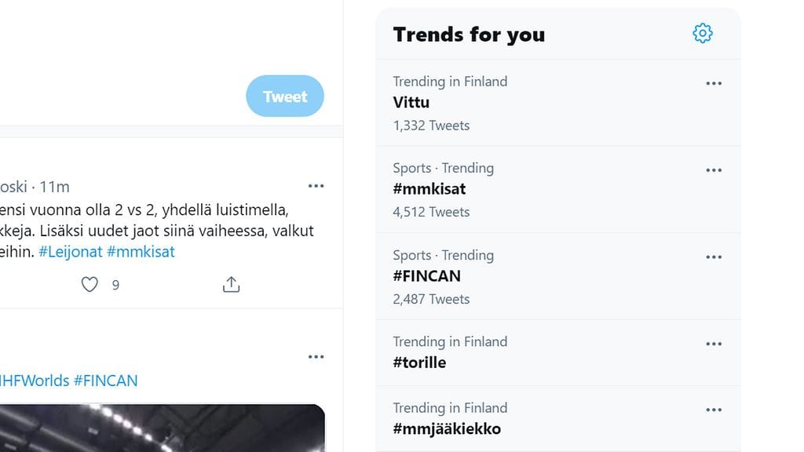Expand more menu on the #FINCAN tweet
The width and height of the screenshot is (804, 452).
[316, 356]
